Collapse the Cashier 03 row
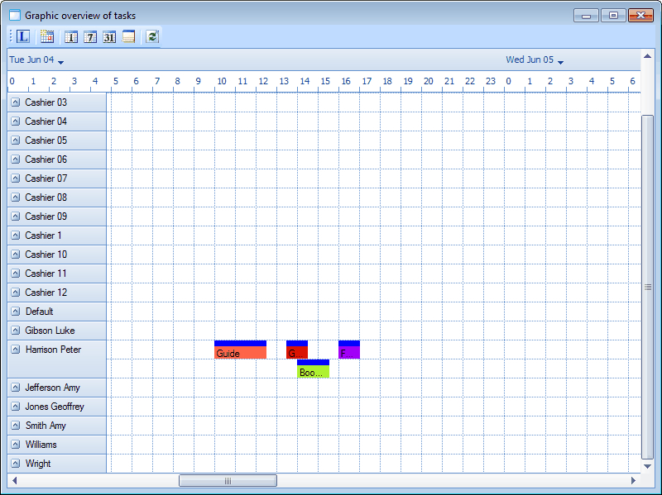662x495 pixels. (15, 102)
